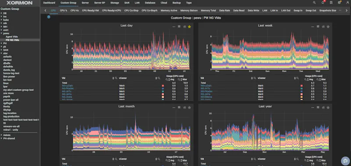Click the layers stack icon below CPU tab
The width and height of the screenshot is (351, 166).
(49, 17)
